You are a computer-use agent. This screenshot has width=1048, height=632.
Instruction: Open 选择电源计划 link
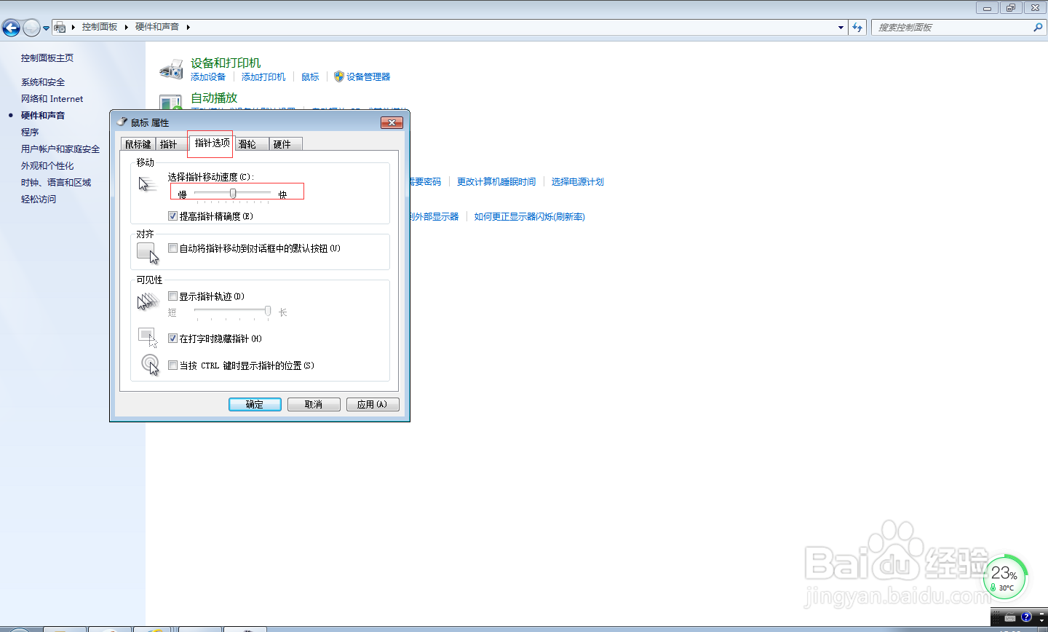(x=577, y=182)
